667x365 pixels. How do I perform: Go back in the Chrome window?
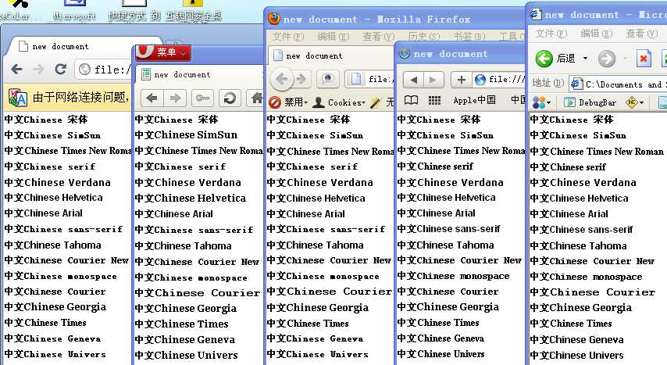17,69
